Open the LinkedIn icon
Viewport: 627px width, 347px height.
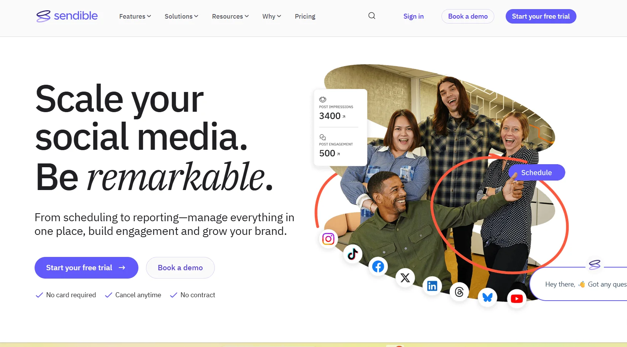pyautogui.click(x=432, y=286)
